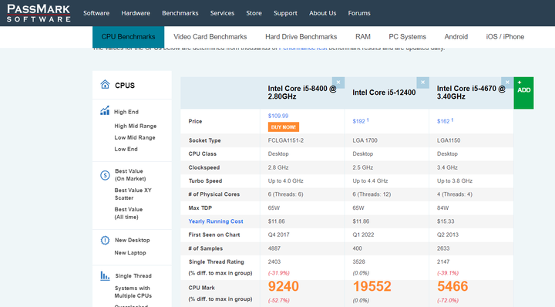The width and height of the screenshot is (555, 307).
Task: Click the Single Thread bar chart icon
Action: 105,275
